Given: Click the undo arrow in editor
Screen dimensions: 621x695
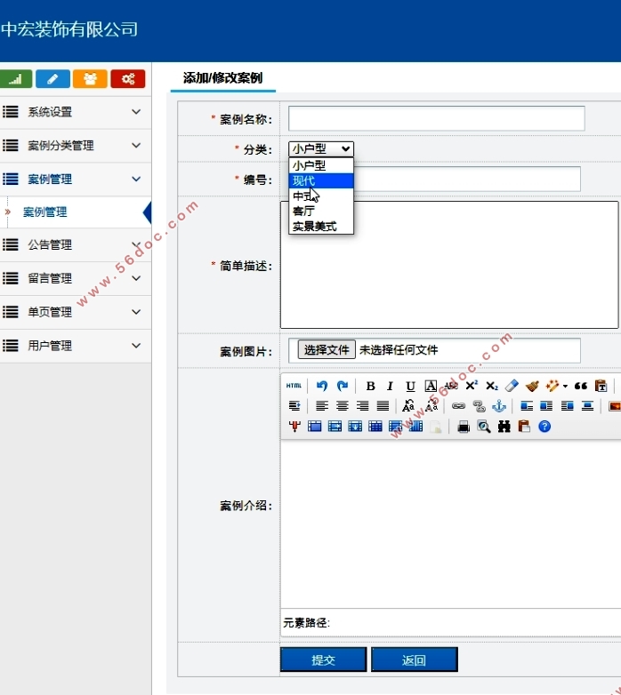Looking at the screenshot, I should tap(322, 386).
